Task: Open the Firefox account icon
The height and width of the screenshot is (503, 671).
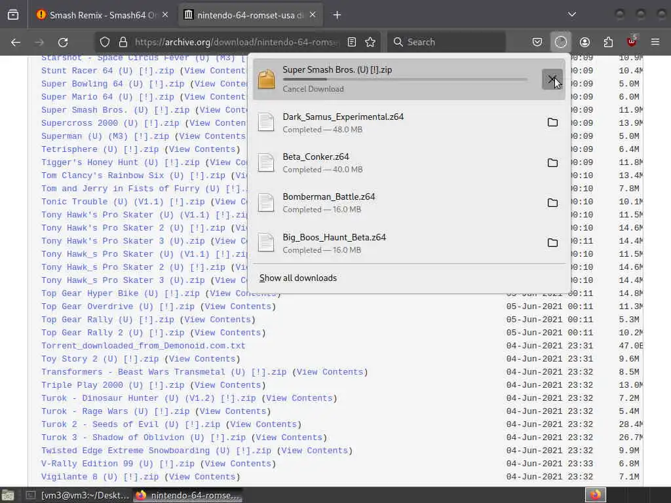Action: (585, 42)
